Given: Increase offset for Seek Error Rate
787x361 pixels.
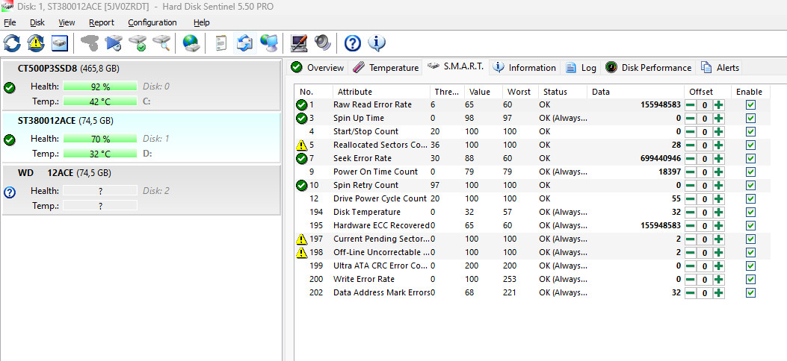Looking at the screenshot, I should (x=718, y=159).
